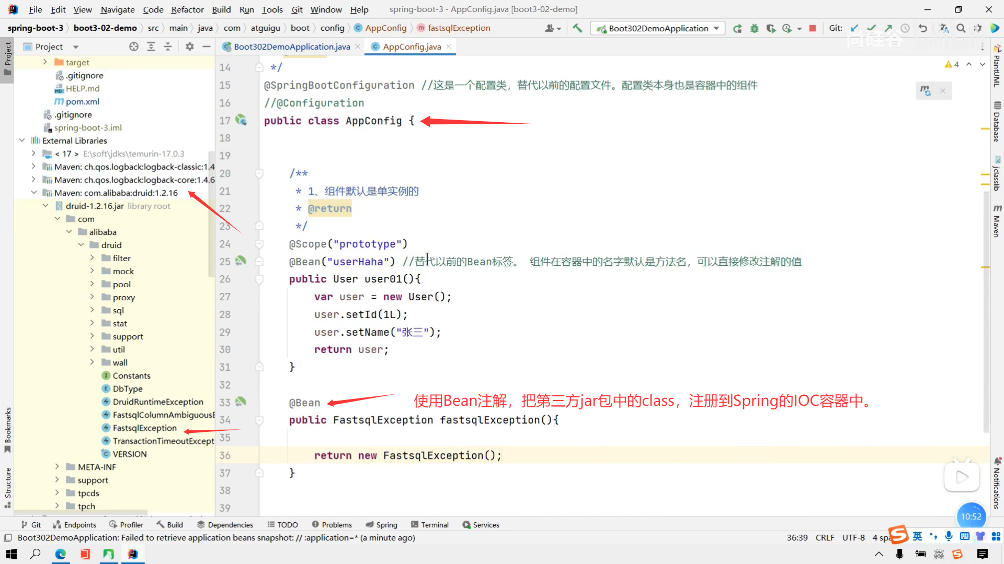Select FastsqlException in project tree
The height and width of the screenshot is (564, 1004).
pos(144,428)
